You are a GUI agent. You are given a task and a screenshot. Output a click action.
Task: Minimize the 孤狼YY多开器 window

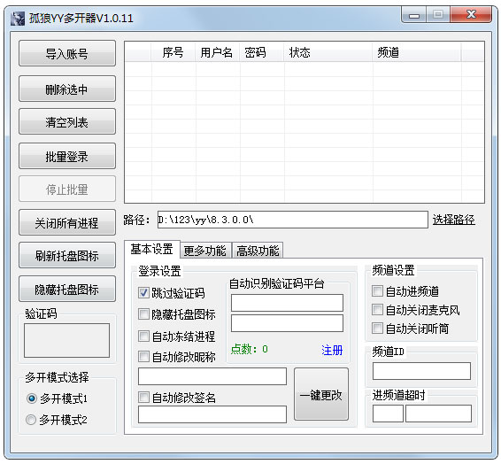(x=413, y=15)
